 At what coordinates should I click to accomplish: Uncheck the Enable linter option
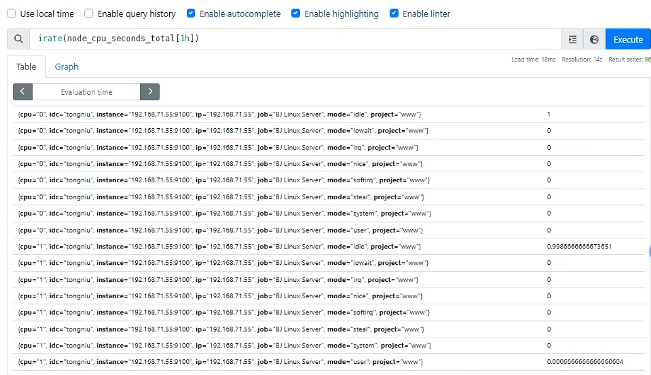(x=394, y=14)
